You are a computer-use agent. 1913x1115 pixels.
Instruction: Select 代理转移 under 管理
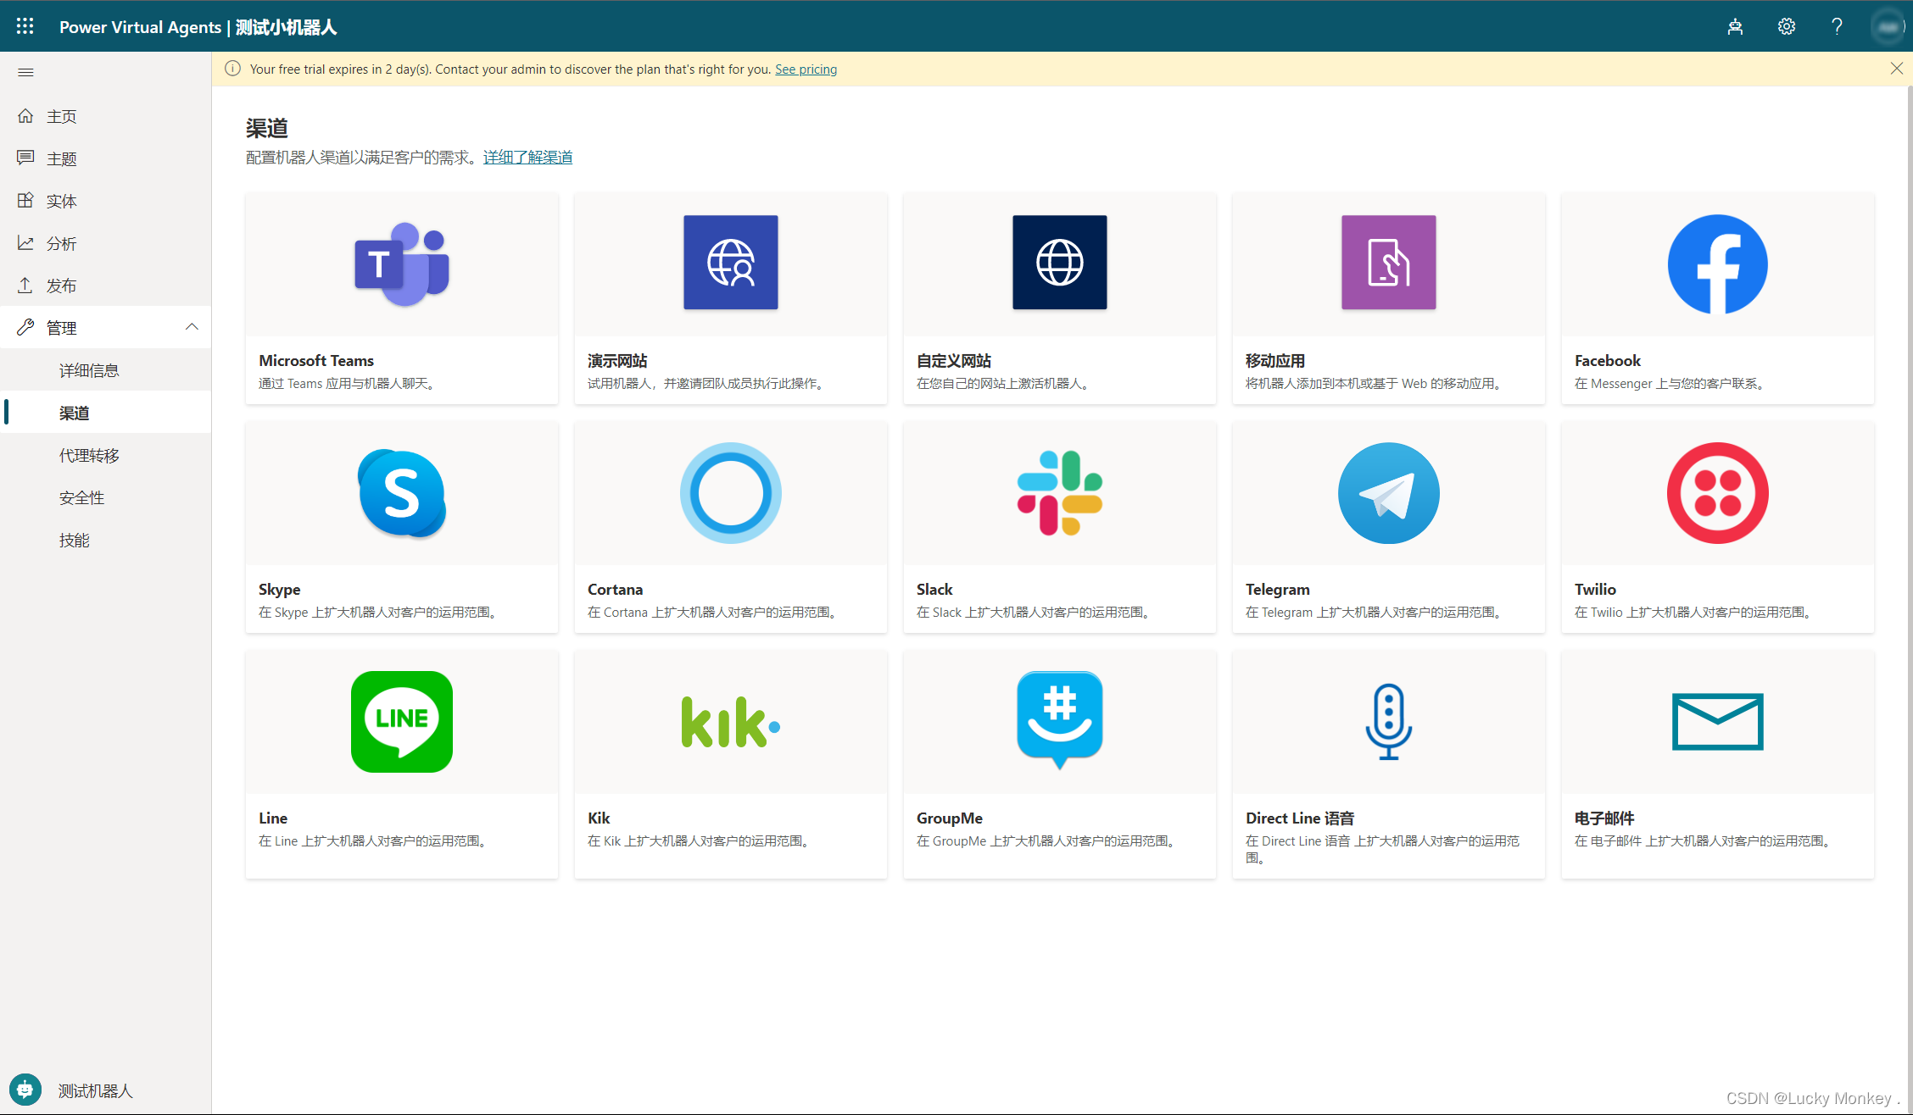click(x=105, y=455)
